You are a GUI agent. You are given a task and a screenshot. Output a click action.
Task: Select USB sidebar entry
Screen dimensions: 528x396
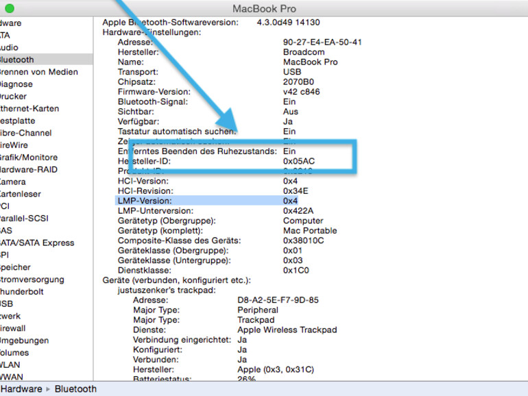6,304
